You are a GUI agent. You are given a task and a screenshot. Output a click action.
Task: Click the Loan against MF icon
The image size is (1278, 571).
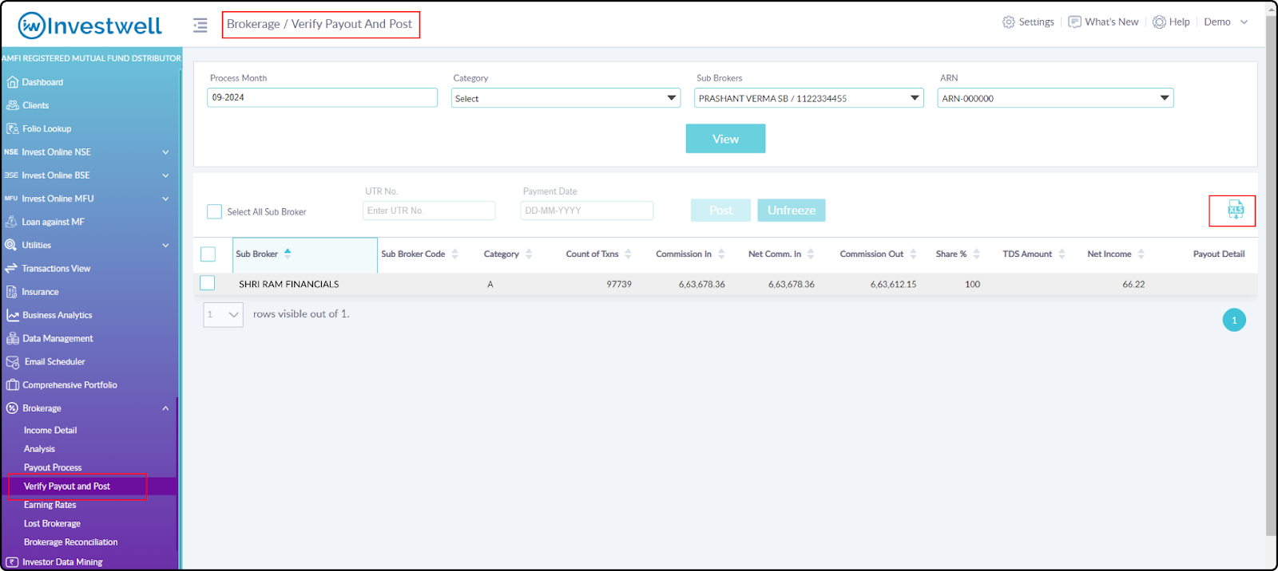tap(11, 222)
